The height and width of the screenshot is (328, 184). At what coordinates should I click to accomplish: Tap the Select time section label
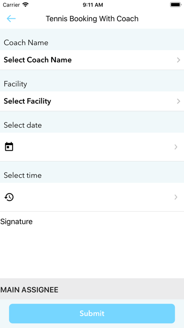[x=23, y=175]
